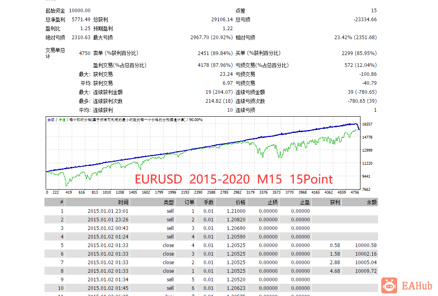The image size is (438, 296).
Task: Select gross loss value -23334.66
Action: pyautogui.click(x=365, y=20)
